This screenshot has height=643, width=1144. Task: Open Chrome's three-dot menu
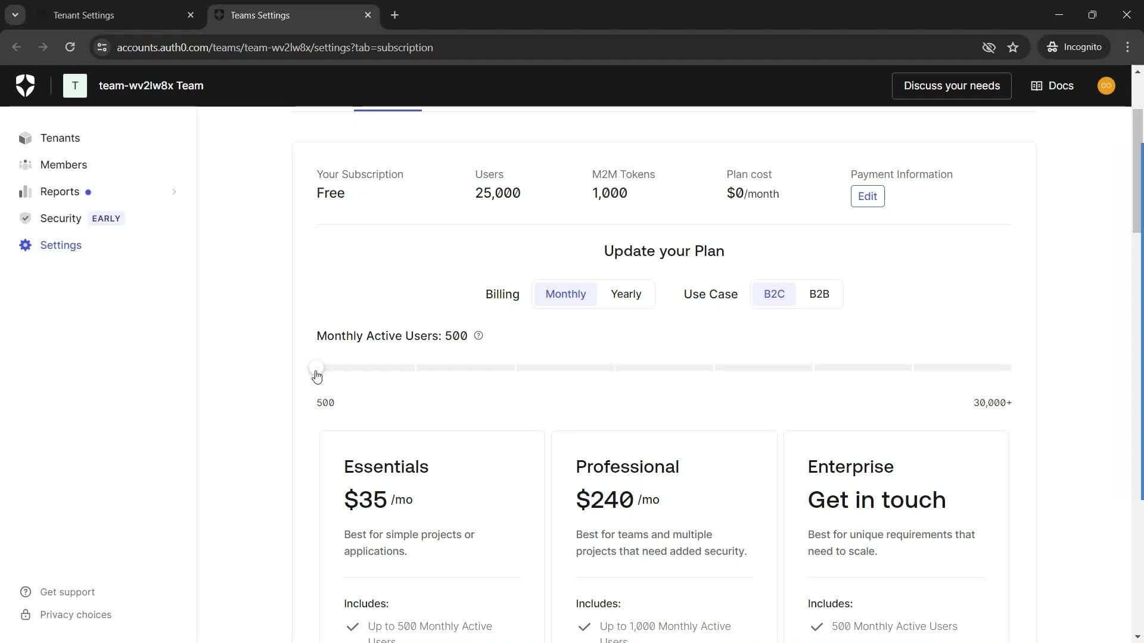tap(1127, 47)
